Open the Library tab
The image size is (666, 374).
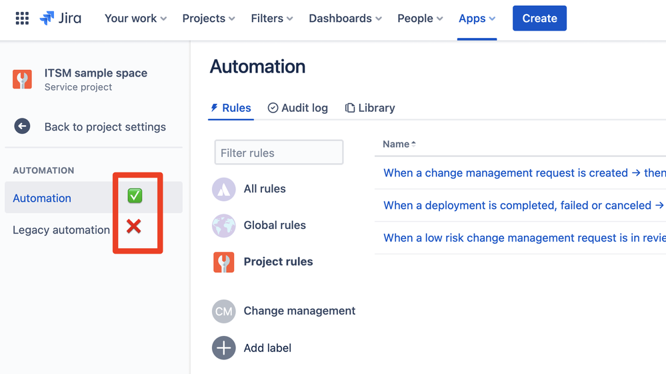(370, 108)
